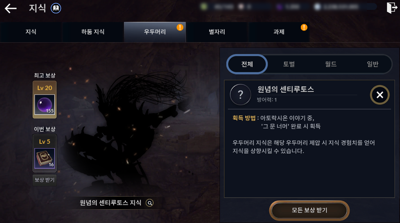
Task: Tap the exit door icon
Action: pos(392,8)
